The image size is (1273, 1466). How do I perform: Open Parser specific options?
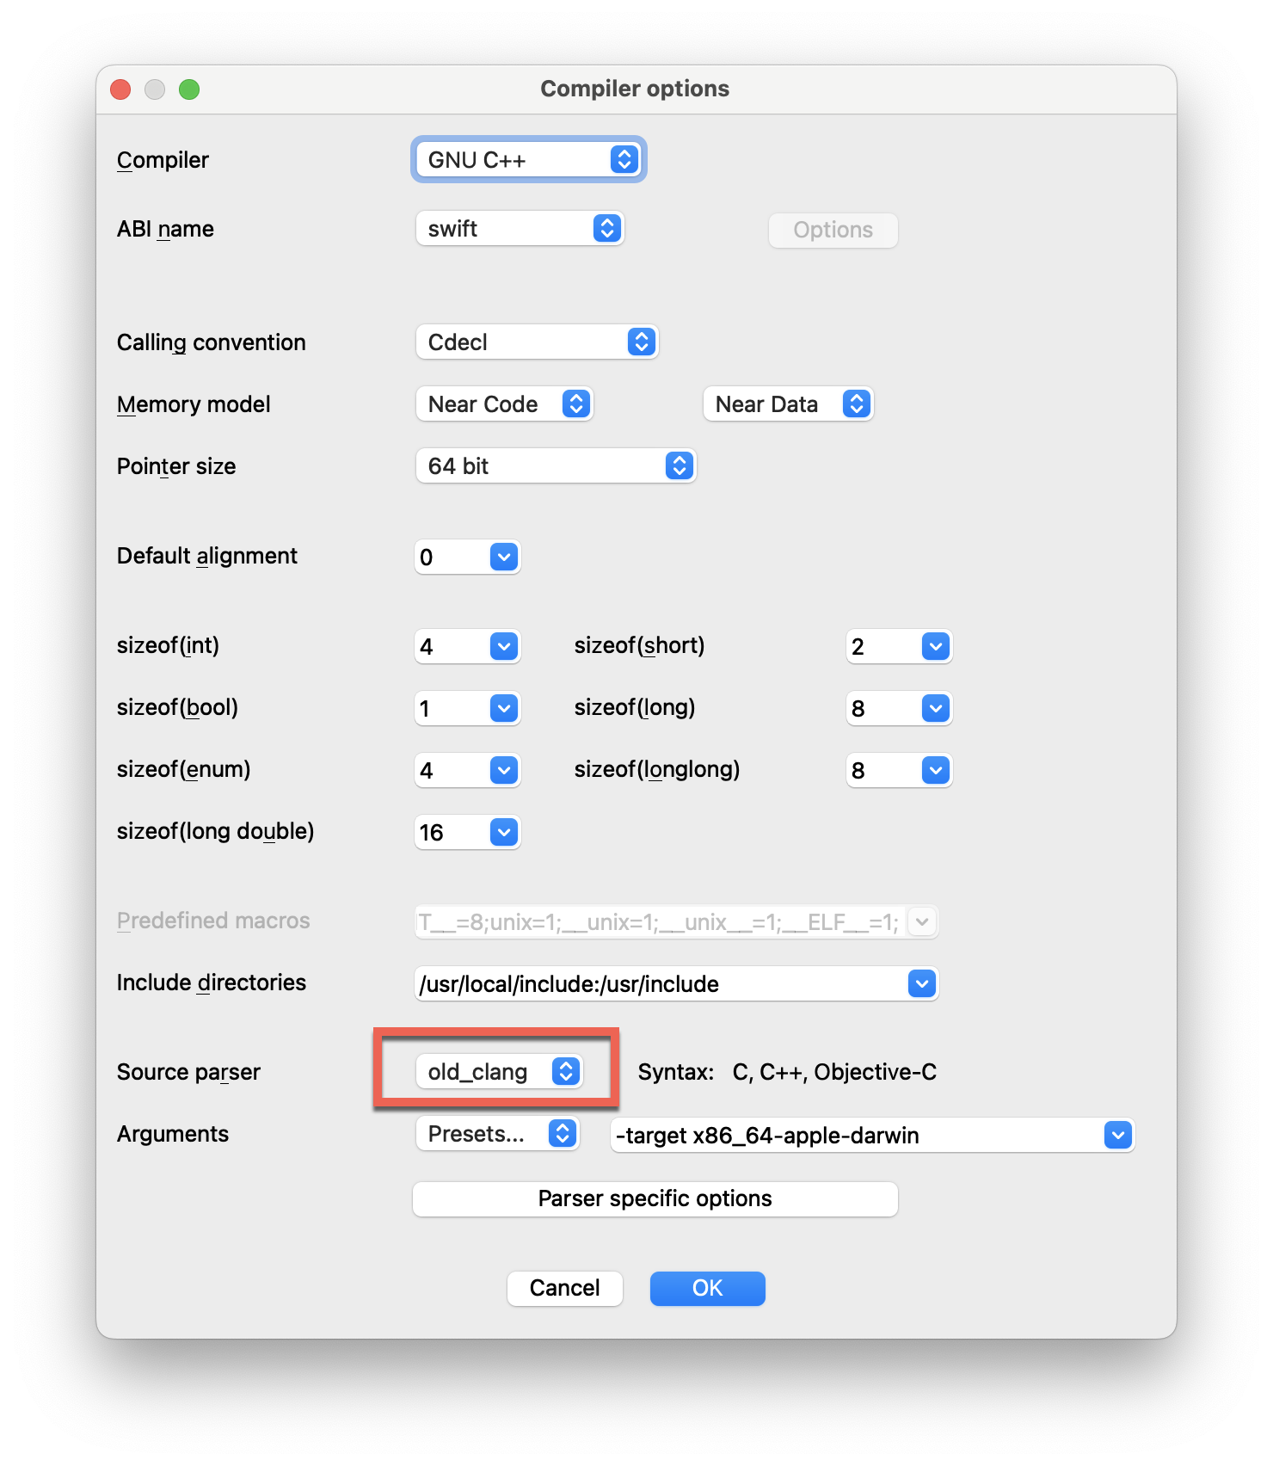[655, 1199]
